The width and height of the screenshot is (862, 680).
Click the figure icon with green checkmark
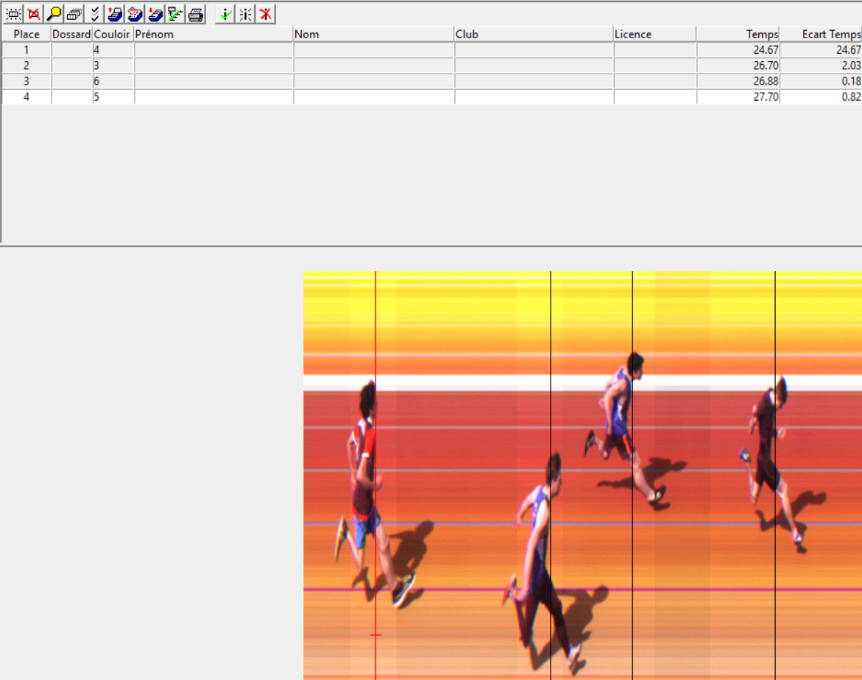pos(225,14)
